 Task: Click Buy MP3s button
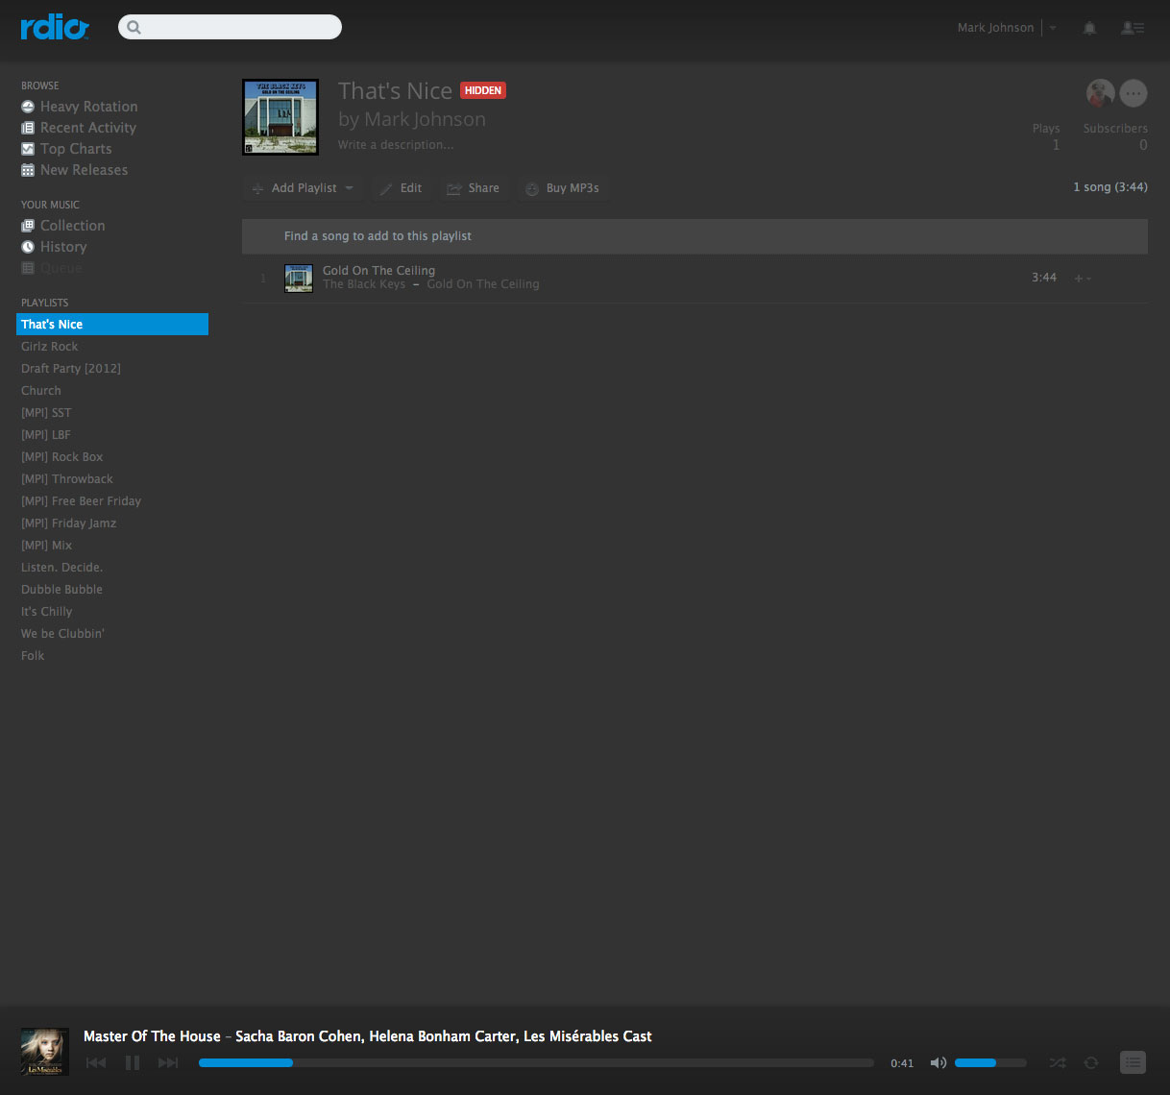(562, 188)
